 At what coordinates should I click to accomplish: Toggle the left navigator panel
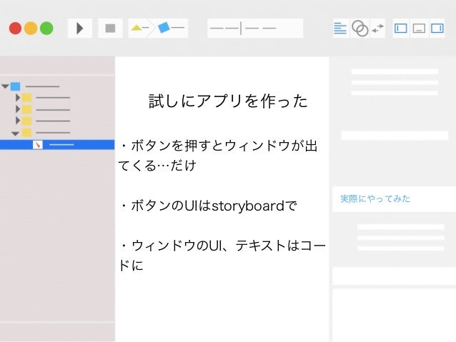pos(400,29)
